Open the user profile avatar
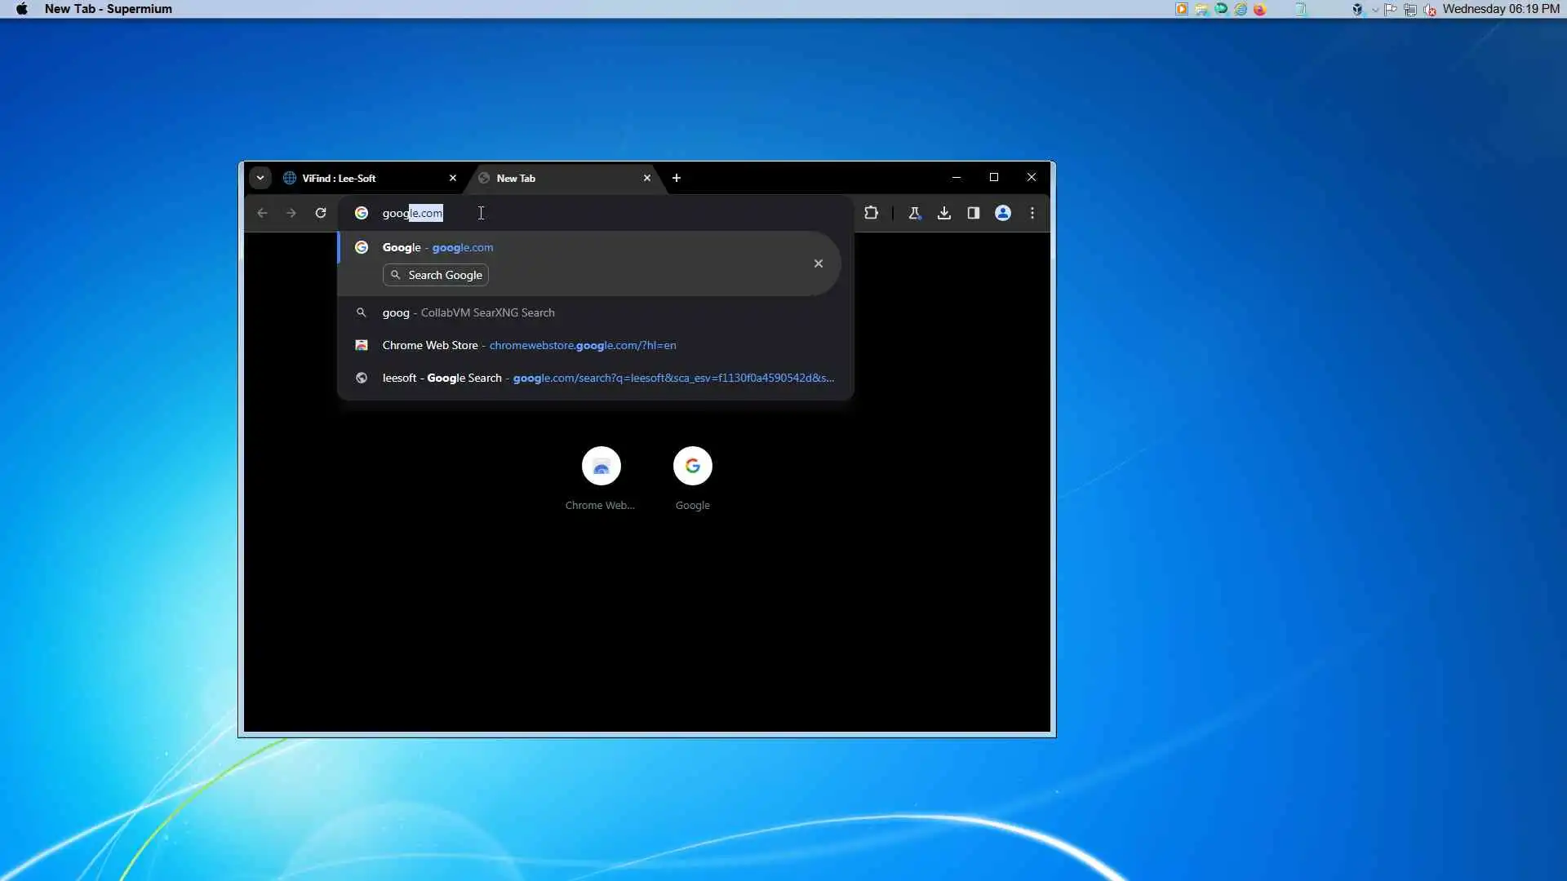The height and width of the screenshot is (881, 1567). tap(1003, 213)
